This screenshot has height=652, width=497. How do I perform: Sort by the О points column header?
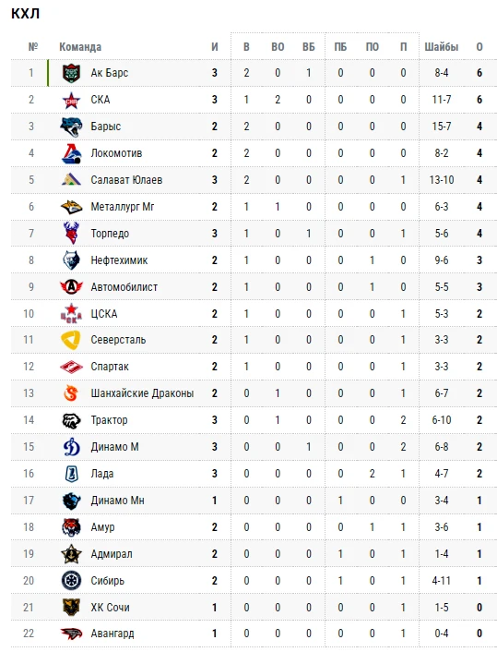479,46
